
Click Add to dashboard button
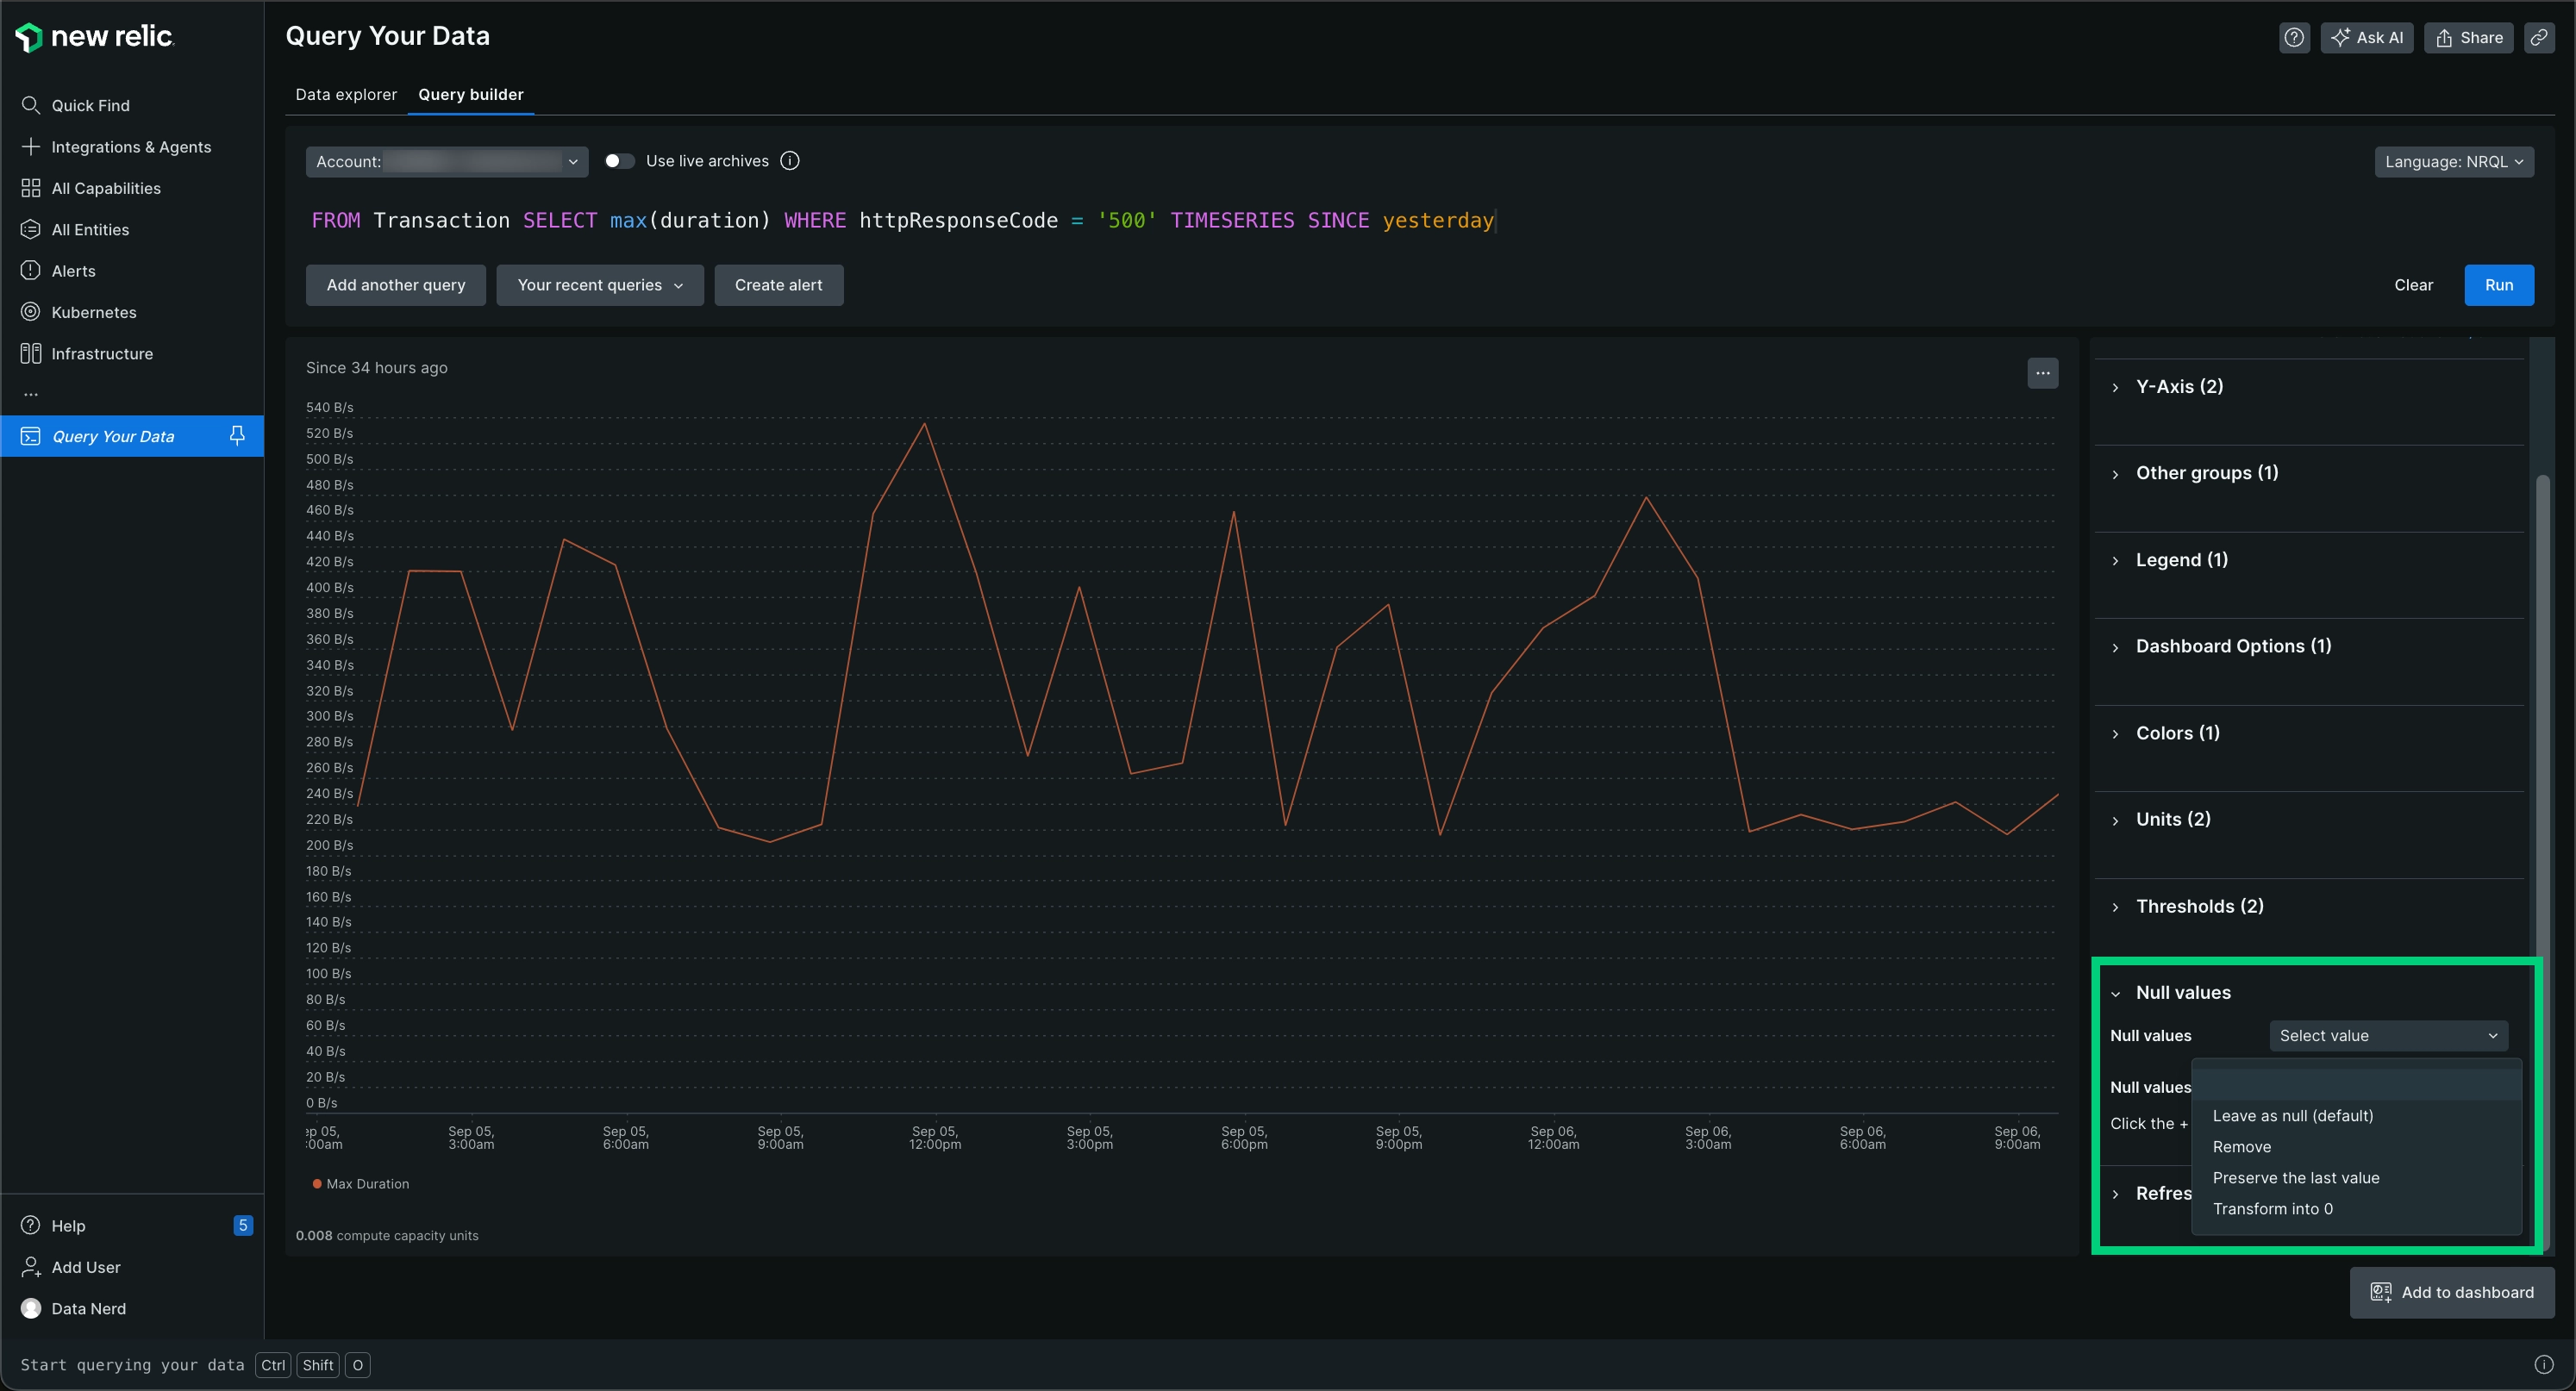pyautogui.click(x=2452, y=1292)
